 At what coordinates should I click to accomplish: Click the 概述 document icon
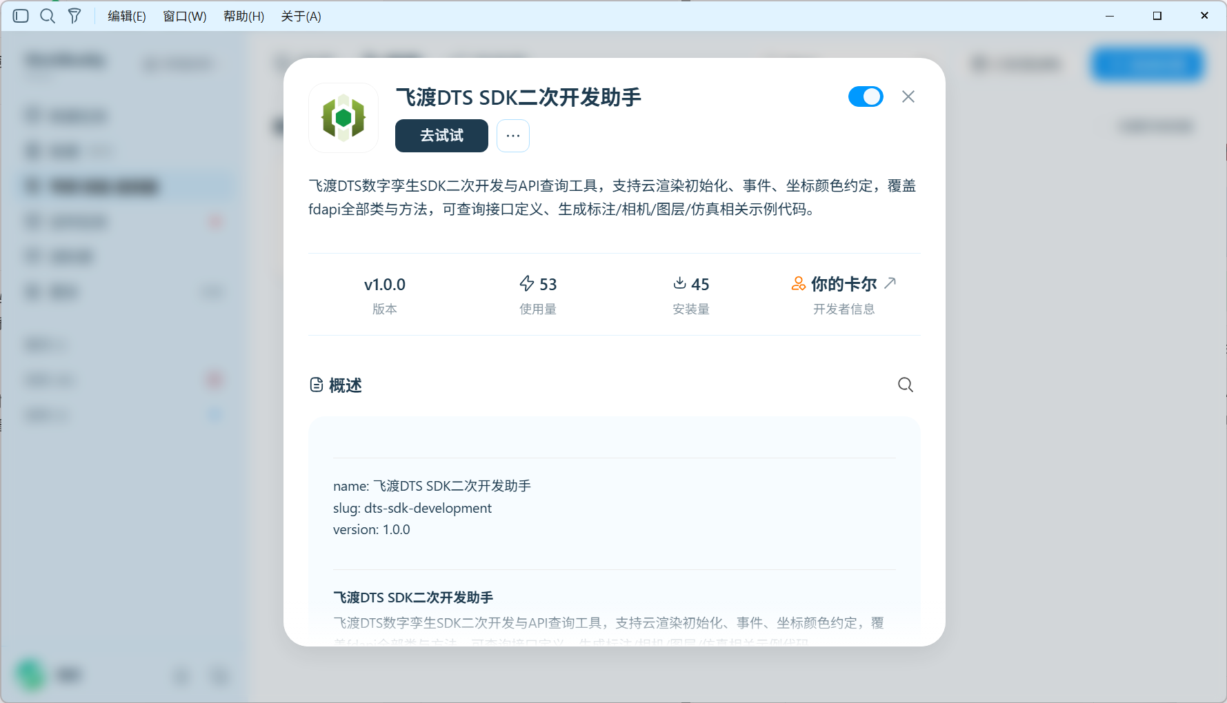317,385
